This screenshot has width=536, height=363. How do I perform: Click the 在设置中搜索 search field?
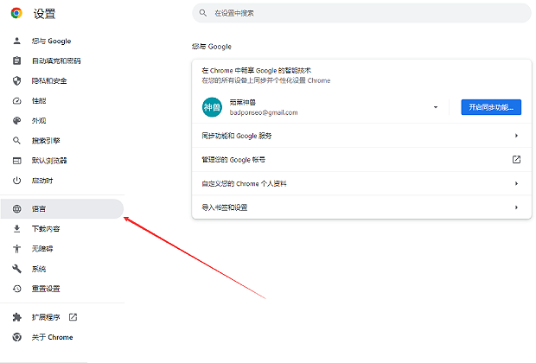click(361, 13)
